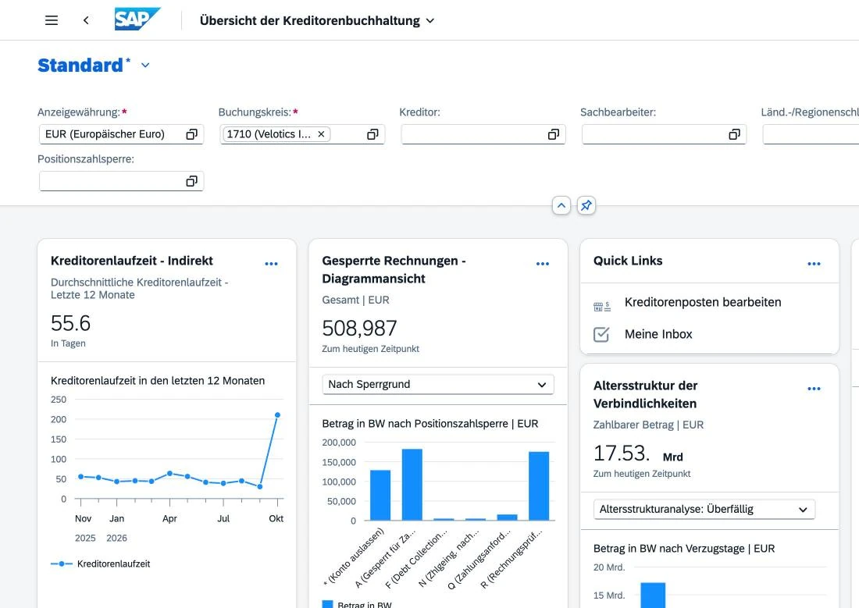This screenshot has height=608, width=859.
Task: Open more options for Altersstruktur der Verbindlichkeiten card
Action: 814,389
